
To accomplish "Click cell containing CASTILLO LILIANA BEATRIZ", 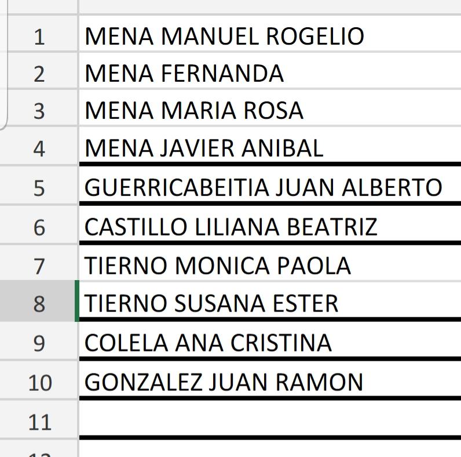I will click(270, 224).
